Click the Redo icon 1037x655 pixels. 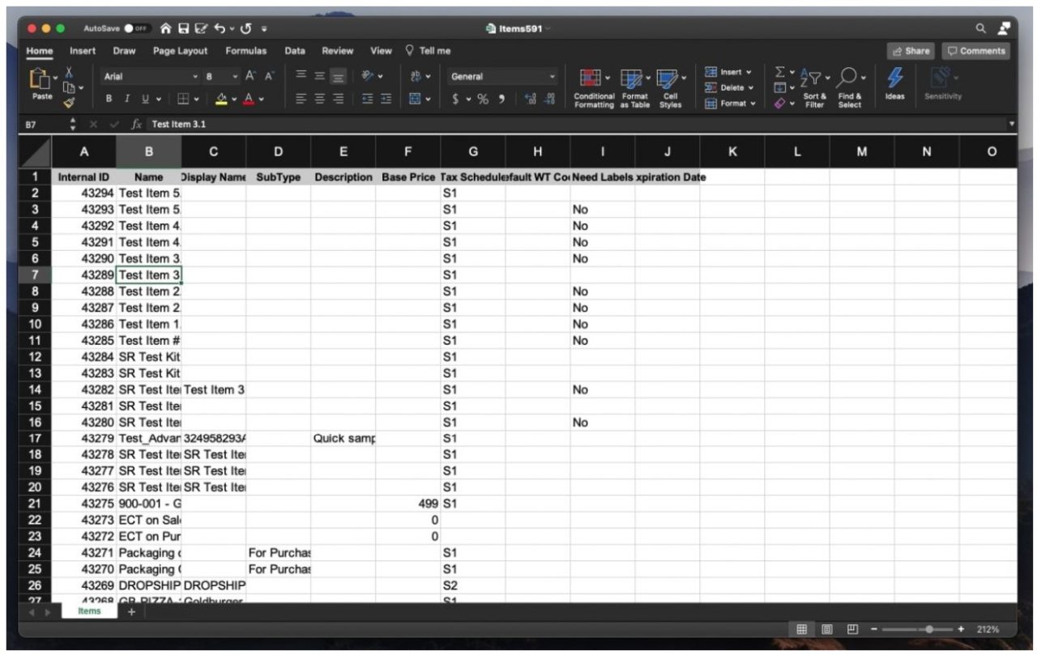coord(245,28)
